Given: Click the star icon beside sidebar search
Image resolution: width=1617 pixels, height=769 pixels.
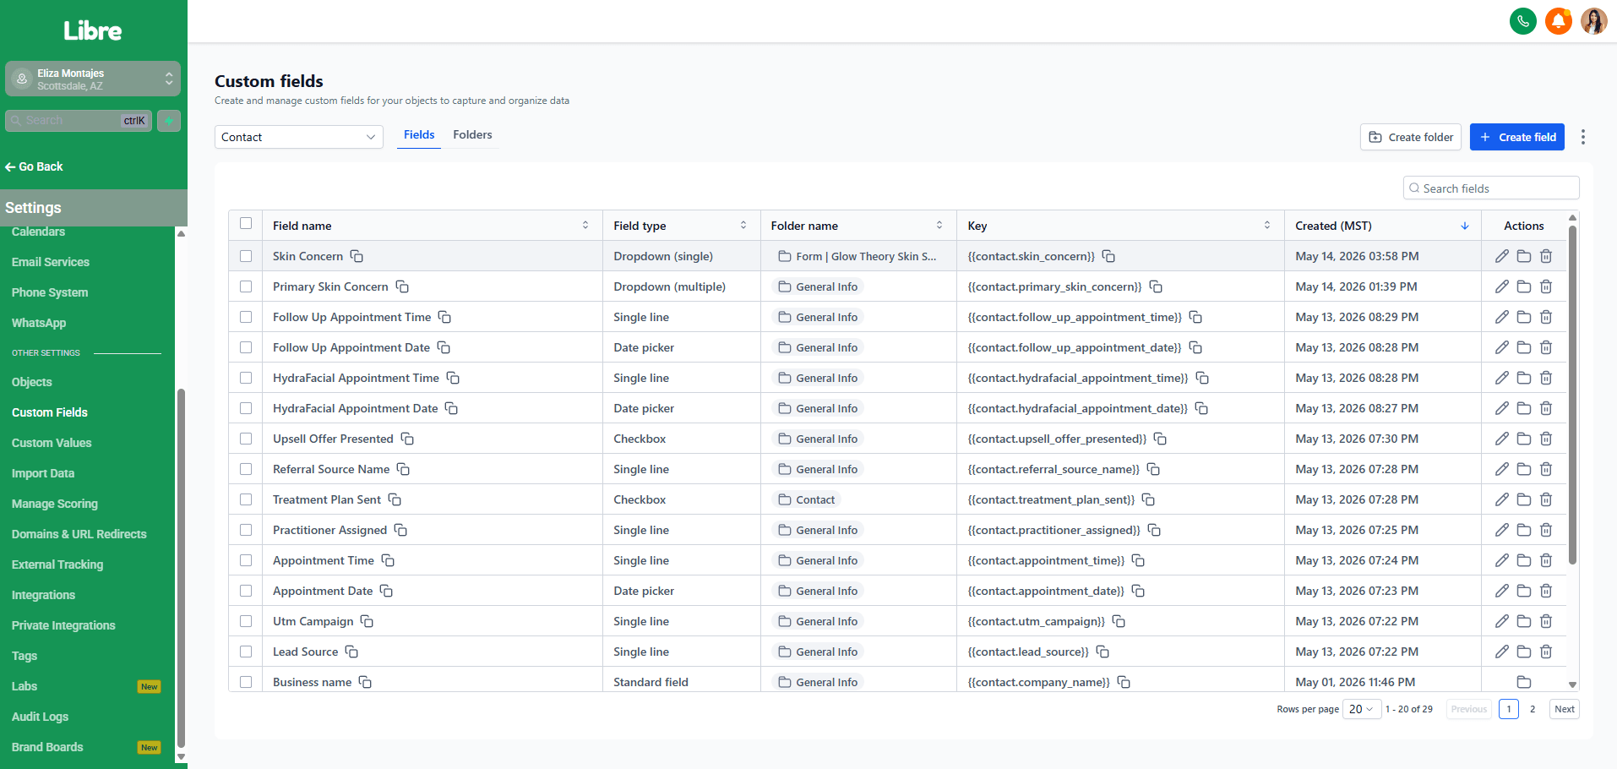Looking at the screenshot, I should coord(169,121).
